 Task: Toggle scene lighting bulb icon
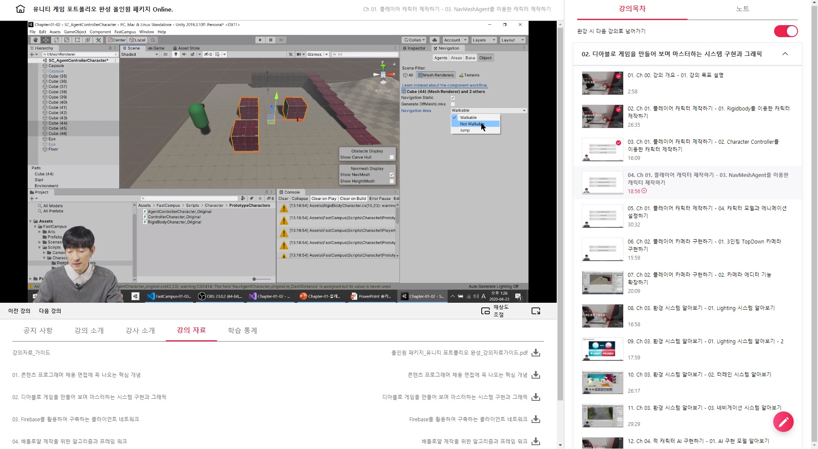tap(176, 55)
